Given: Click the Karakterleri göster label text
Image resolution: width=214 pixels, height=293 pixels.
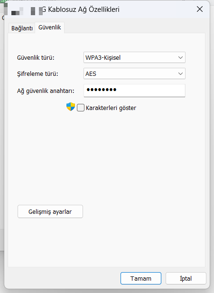Looking at the screenshot, I should 111,108.
